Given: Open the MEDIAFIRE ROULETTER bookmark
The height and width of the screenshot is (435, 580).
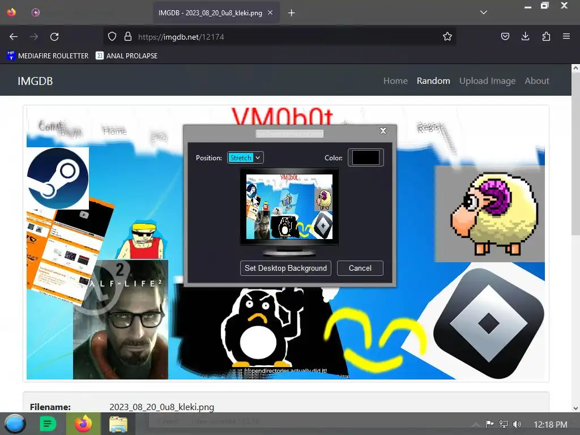Looking at the screenshot, I should click(x=48, y=56).
